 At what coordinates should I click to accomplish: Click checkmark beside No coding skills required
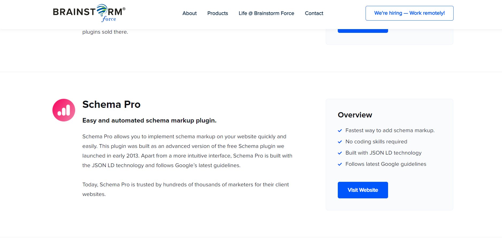tap(340, 142)
